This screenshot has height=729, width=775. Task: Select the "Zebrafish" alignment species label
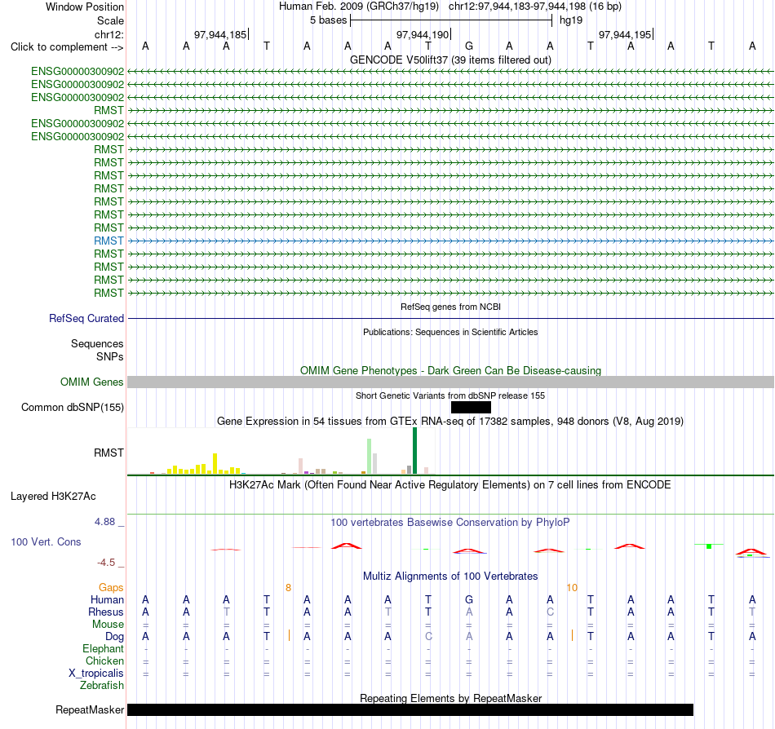(x=102, y=686)
